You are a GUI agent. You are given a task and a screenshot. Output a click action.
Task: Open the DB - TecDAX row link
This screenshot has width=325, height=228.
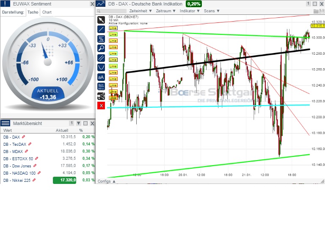point(15,145)
